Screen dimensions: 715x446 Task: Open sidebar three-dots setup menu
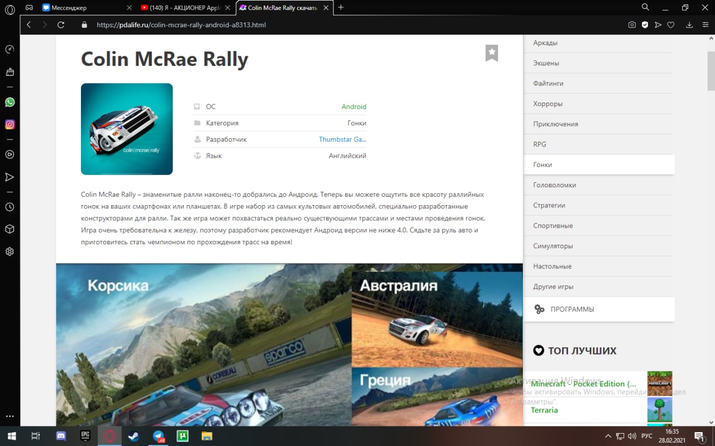(x=9, y=416)
